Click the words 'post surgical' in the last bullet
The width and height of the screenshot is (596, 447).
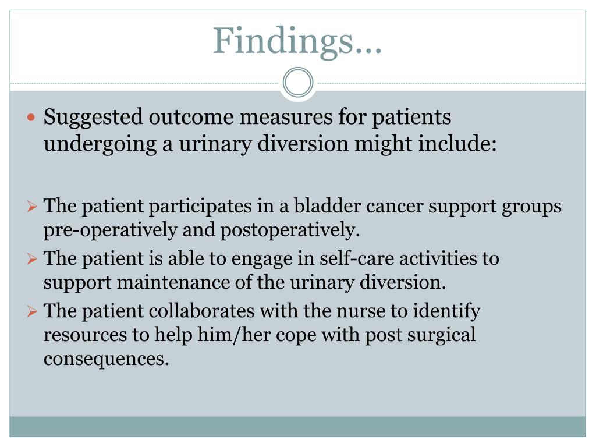pos(420,335)
